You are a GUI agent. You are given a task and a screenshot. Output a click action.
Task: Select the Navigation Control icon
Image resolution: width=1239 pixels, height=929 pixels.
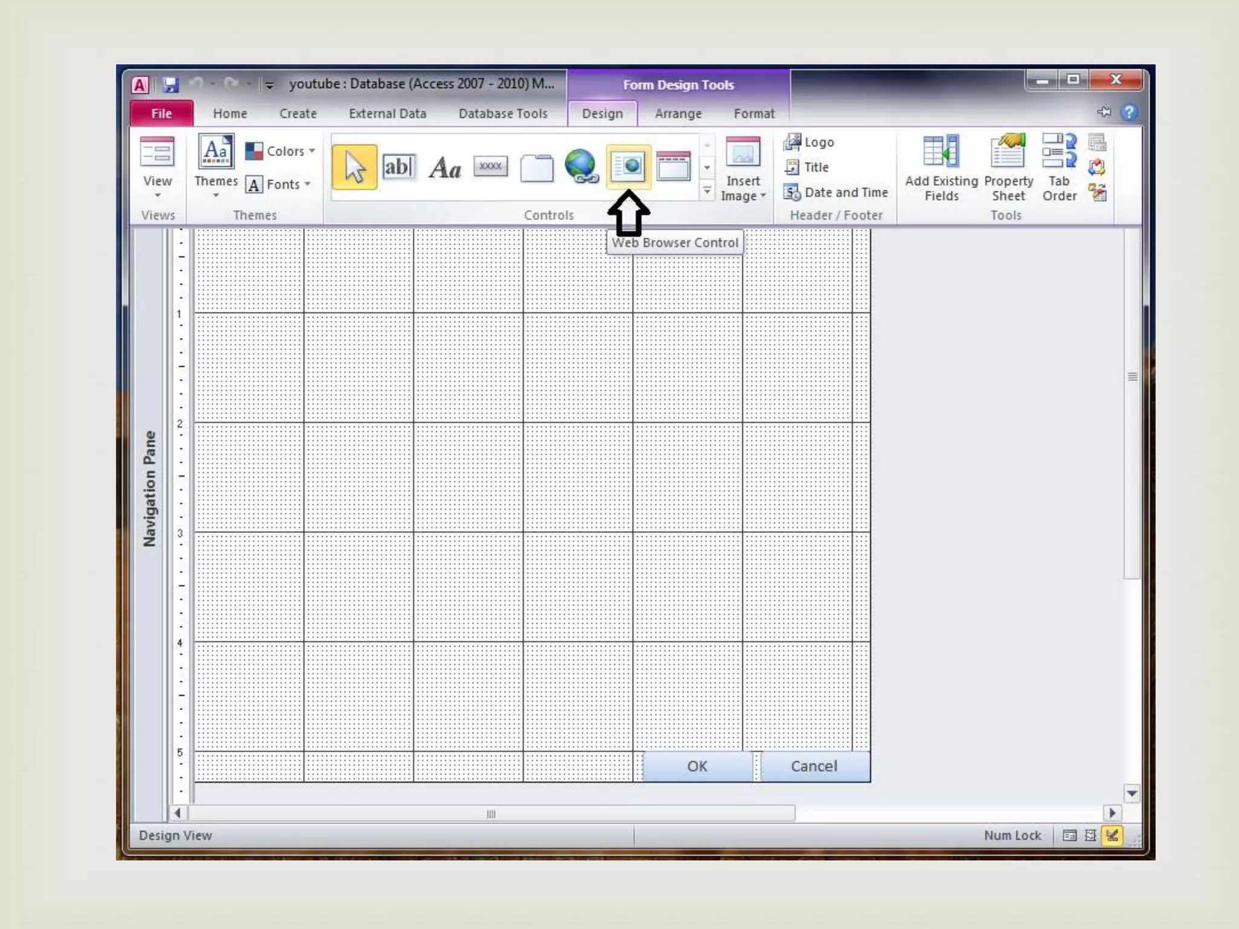coord(673,166)
